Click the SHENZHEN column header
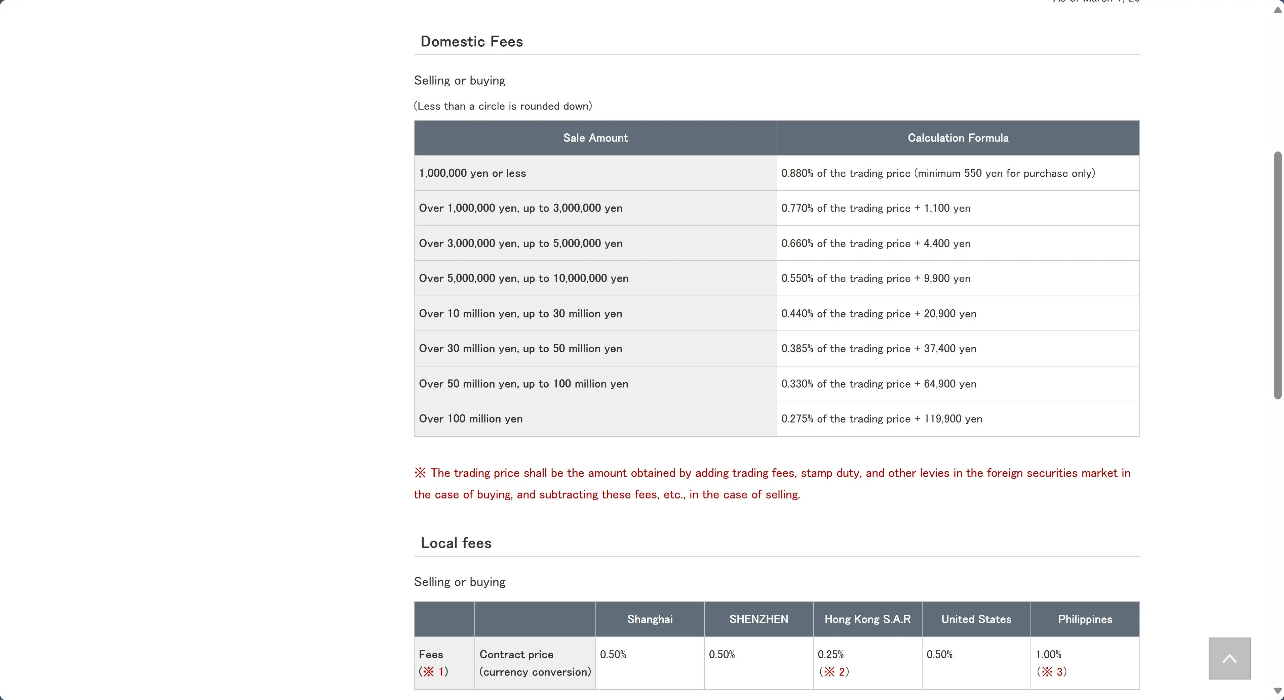 (x=758, y=619)
